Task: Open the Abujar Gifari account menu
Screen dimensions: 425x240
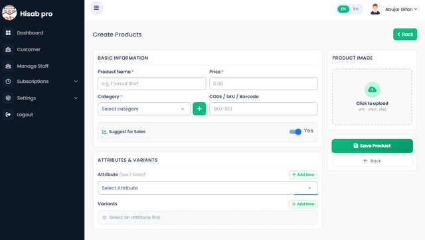Action: tap(401, 9)
